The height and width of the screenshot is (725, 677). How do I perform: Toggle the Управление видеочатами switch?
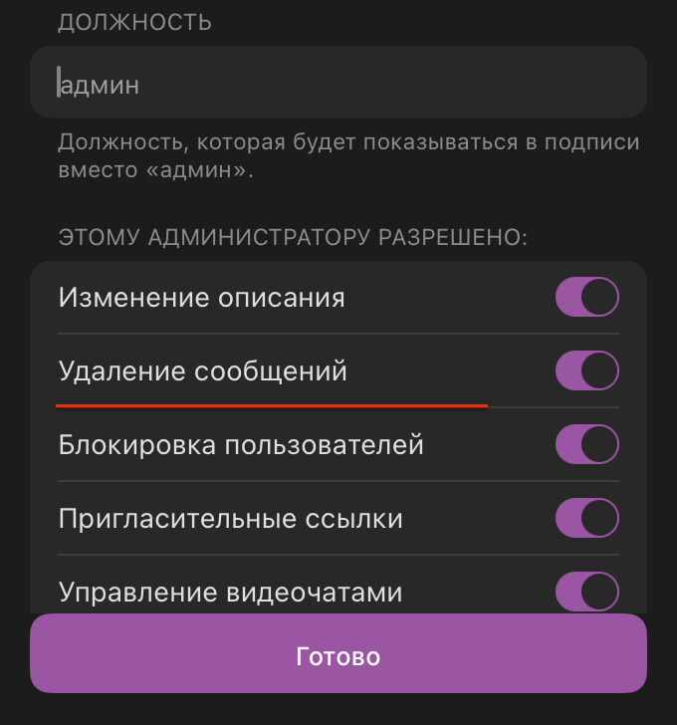point(586,592)
